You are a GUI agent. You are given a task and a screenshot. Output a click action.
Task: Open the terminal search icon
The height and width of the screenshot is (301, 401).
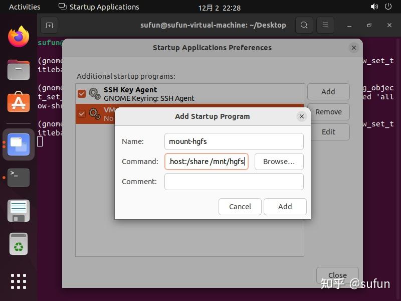(304, 25)
